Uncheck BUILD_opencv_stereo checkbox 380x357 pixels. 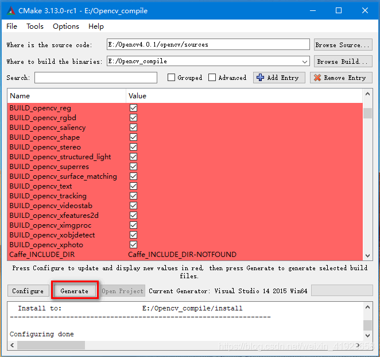(133, 147)
